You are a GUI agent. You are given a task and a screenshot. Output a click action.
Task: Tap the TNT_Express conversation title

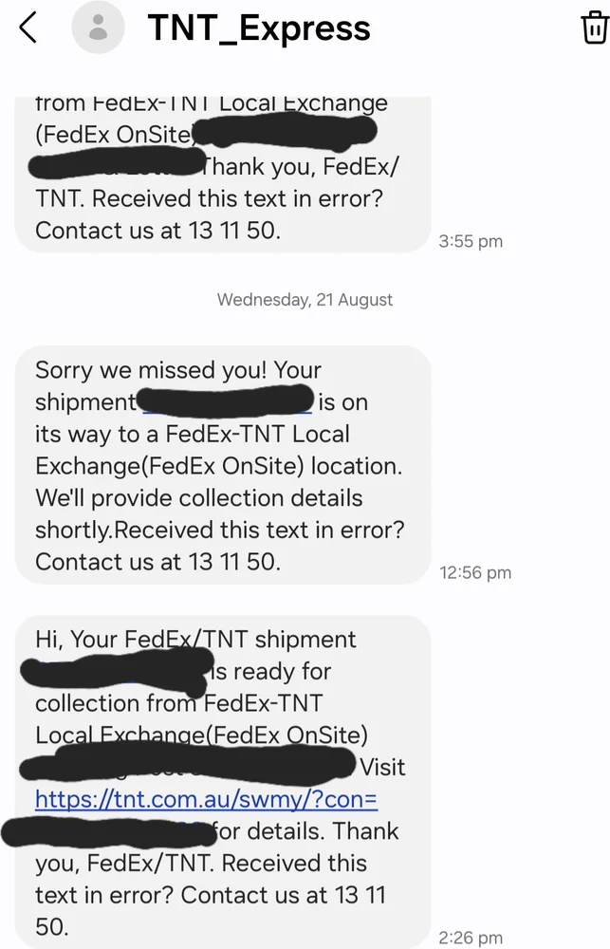(257, 28)
